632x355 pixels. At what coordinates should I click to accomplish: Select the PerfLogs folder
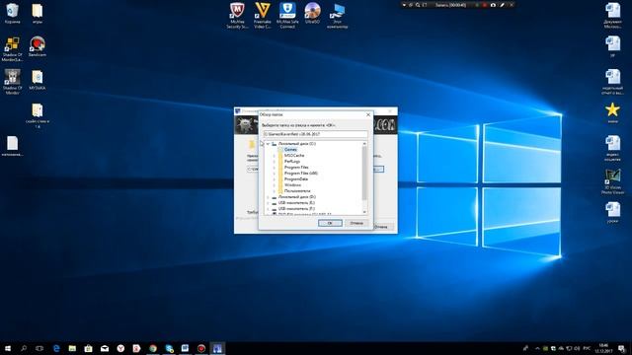coord(292,162)
